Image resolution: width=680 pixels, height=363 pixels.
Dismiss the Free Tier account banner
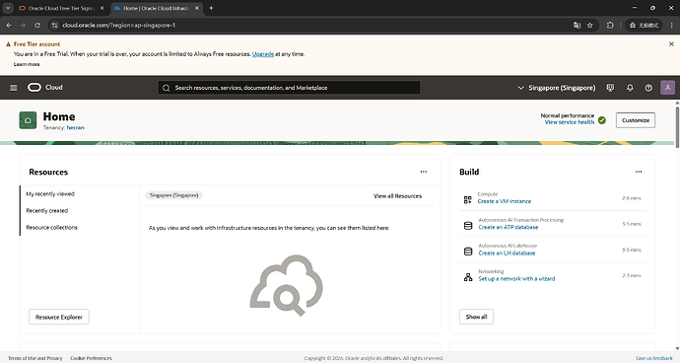[x=671, y=43]
